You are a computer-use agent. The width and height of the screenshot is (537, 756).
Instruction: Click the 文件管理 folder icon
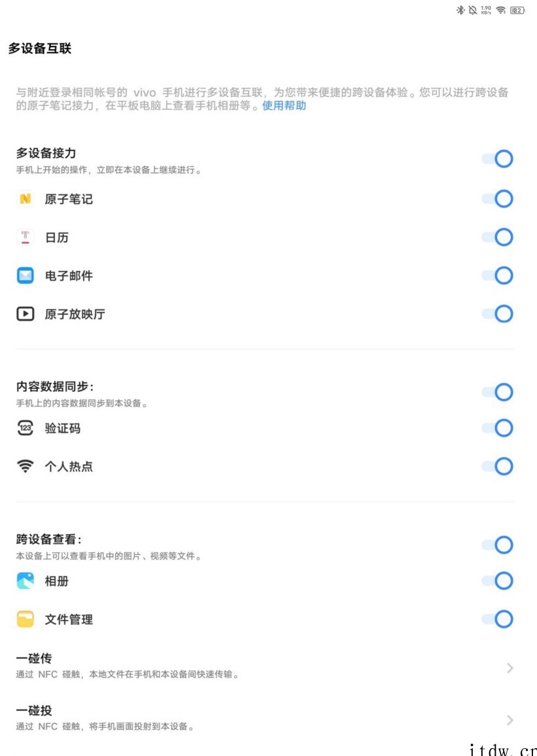coord(25,619)
